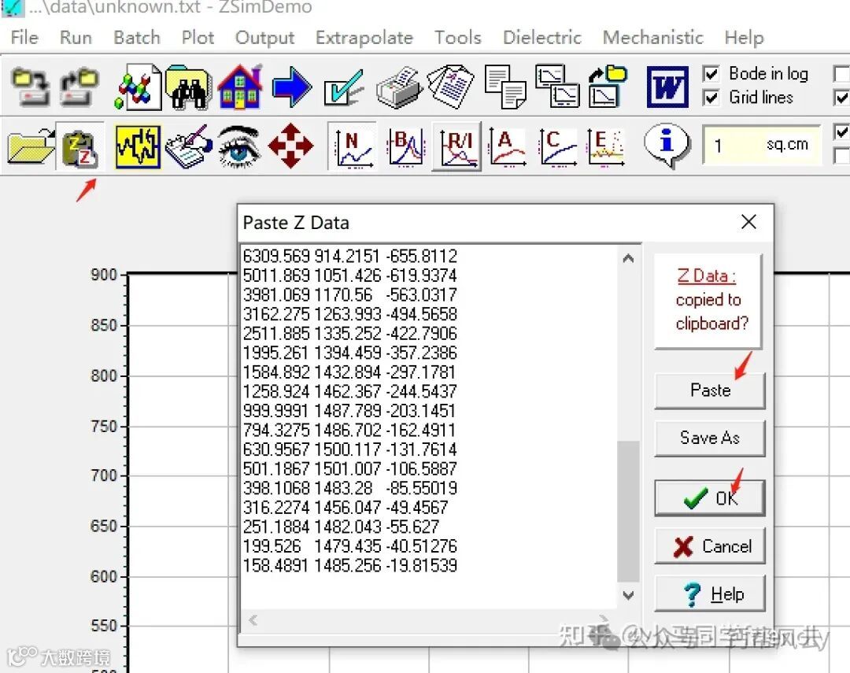The image size is (850, 673).
Task: Open the Plot menu
Action: tap(198, 38)
